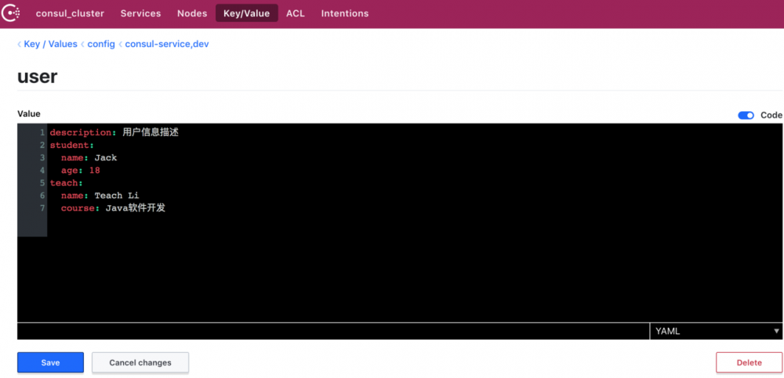Click the Consul logo icon
Screen dimensions: 784x378
pyautogui.click(x=11, y=13)
